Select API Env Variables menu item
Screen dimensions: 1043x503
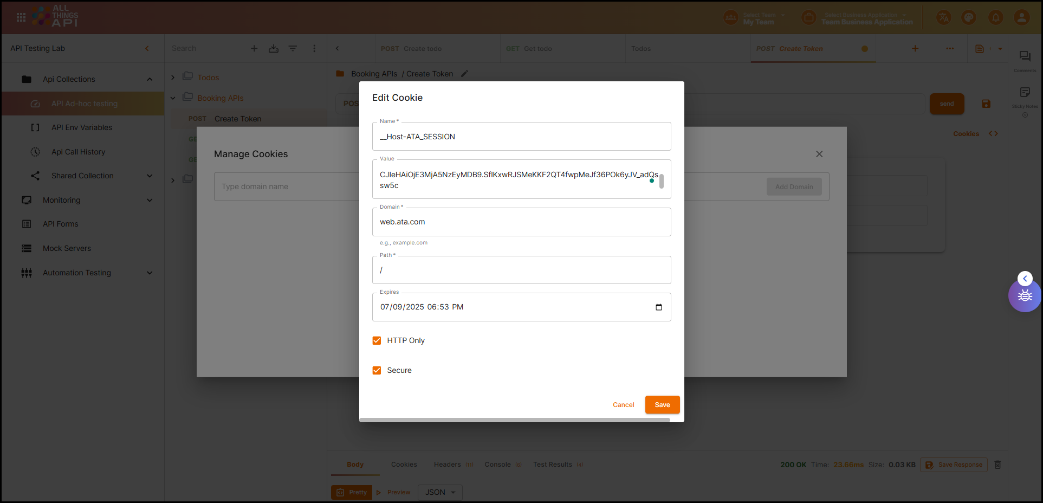tap(81, 127)
